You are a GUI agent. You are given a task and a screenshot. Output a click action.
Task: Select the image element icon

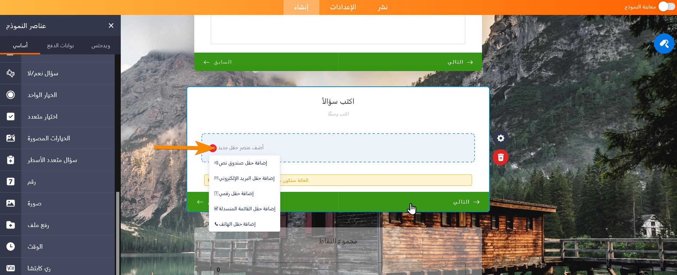point(11,203)
